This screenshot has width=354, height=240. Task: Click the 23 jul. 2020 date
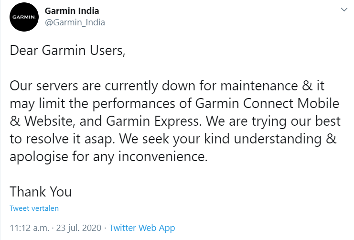pos(79,228)
